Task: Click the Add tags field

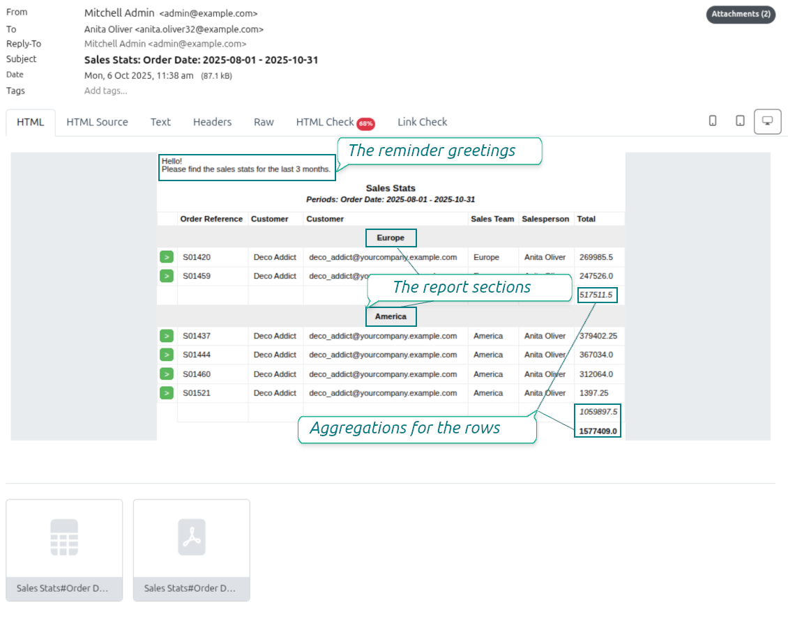Action: pyautogui.click(x=105, y=91)
